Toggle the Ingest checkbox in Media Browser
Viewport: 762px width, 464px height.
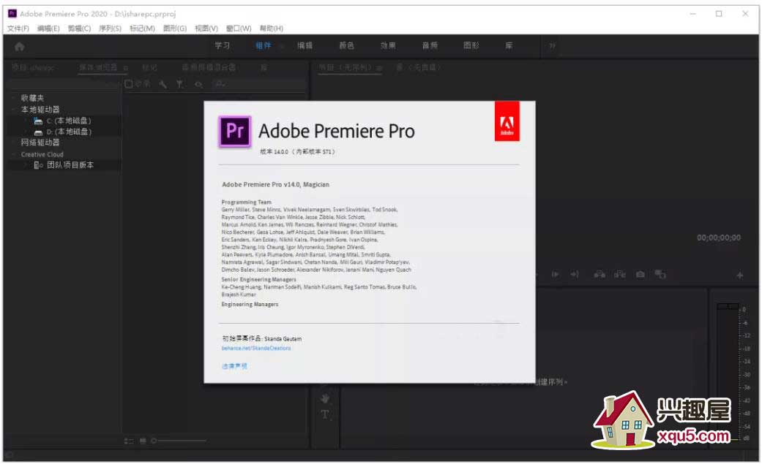(x=129, y=84)
